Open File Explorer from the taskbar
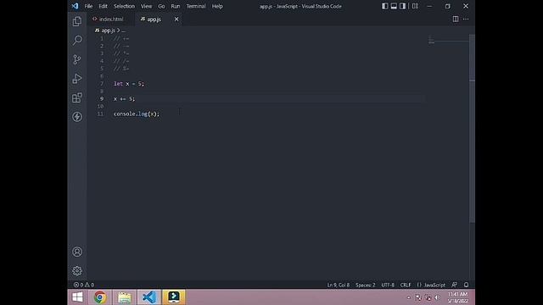 pos(125,297)
